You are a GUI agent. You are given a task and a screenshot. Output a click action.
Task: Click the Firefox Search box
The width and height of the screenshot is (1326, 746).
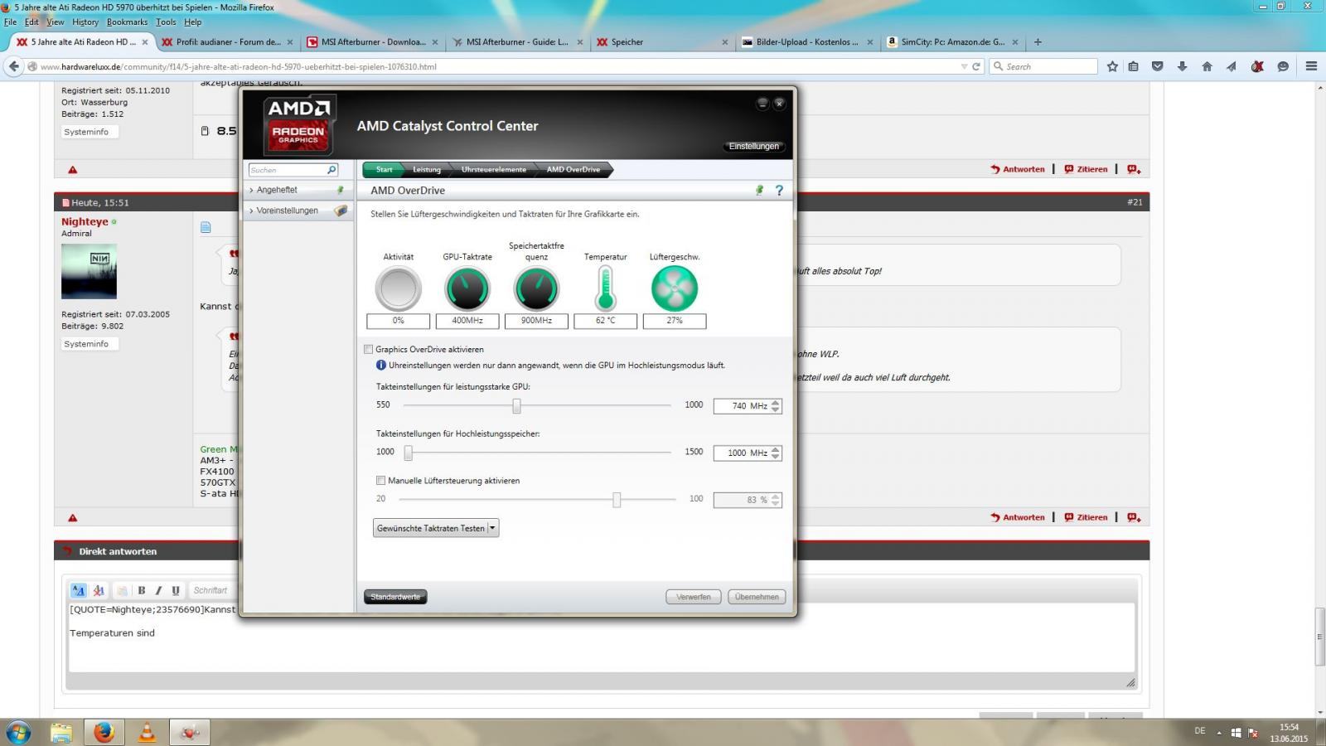pyautogui.click(x=1044, y=66)
